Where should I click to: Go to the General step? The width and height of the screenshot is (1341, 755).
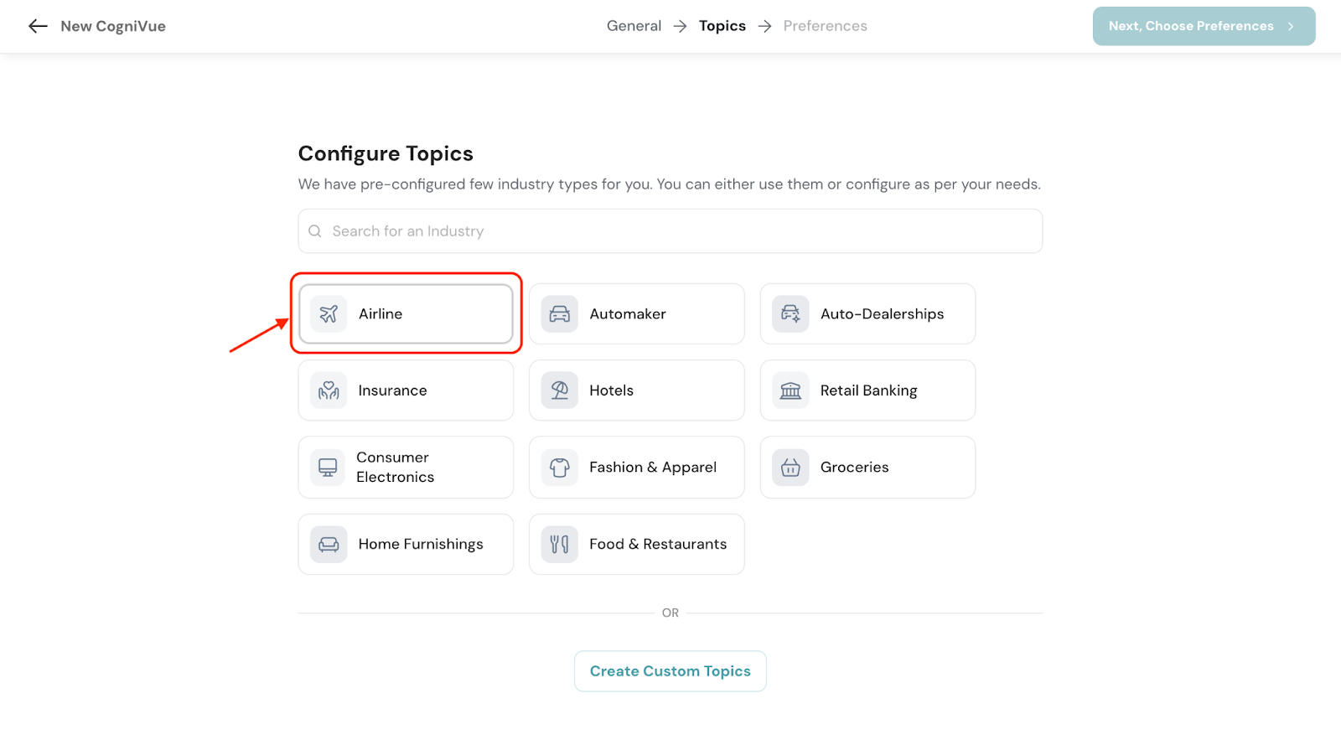coord(634,26)
